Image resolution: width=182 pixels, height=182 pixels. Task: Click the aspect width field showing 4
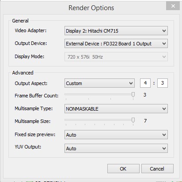click(x=145, y=83)
